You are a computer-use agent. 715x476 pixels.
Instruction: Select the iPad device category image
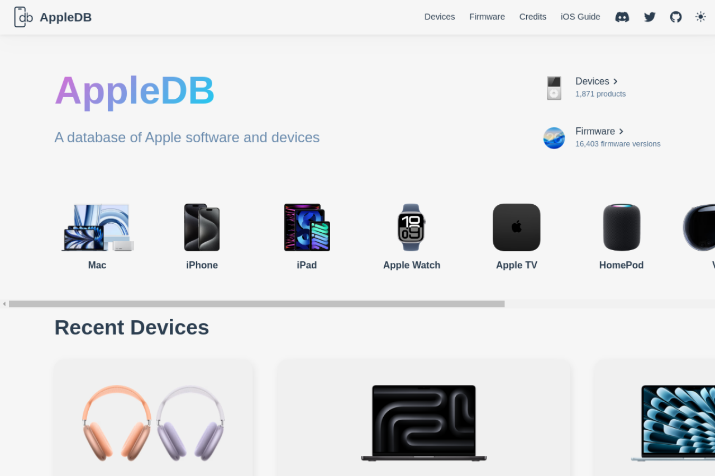tap(307, 228)
